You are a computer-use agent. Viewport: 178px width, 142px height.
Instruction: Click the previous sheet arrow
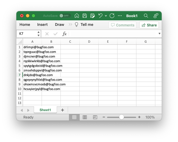click(x=22, y=110)
